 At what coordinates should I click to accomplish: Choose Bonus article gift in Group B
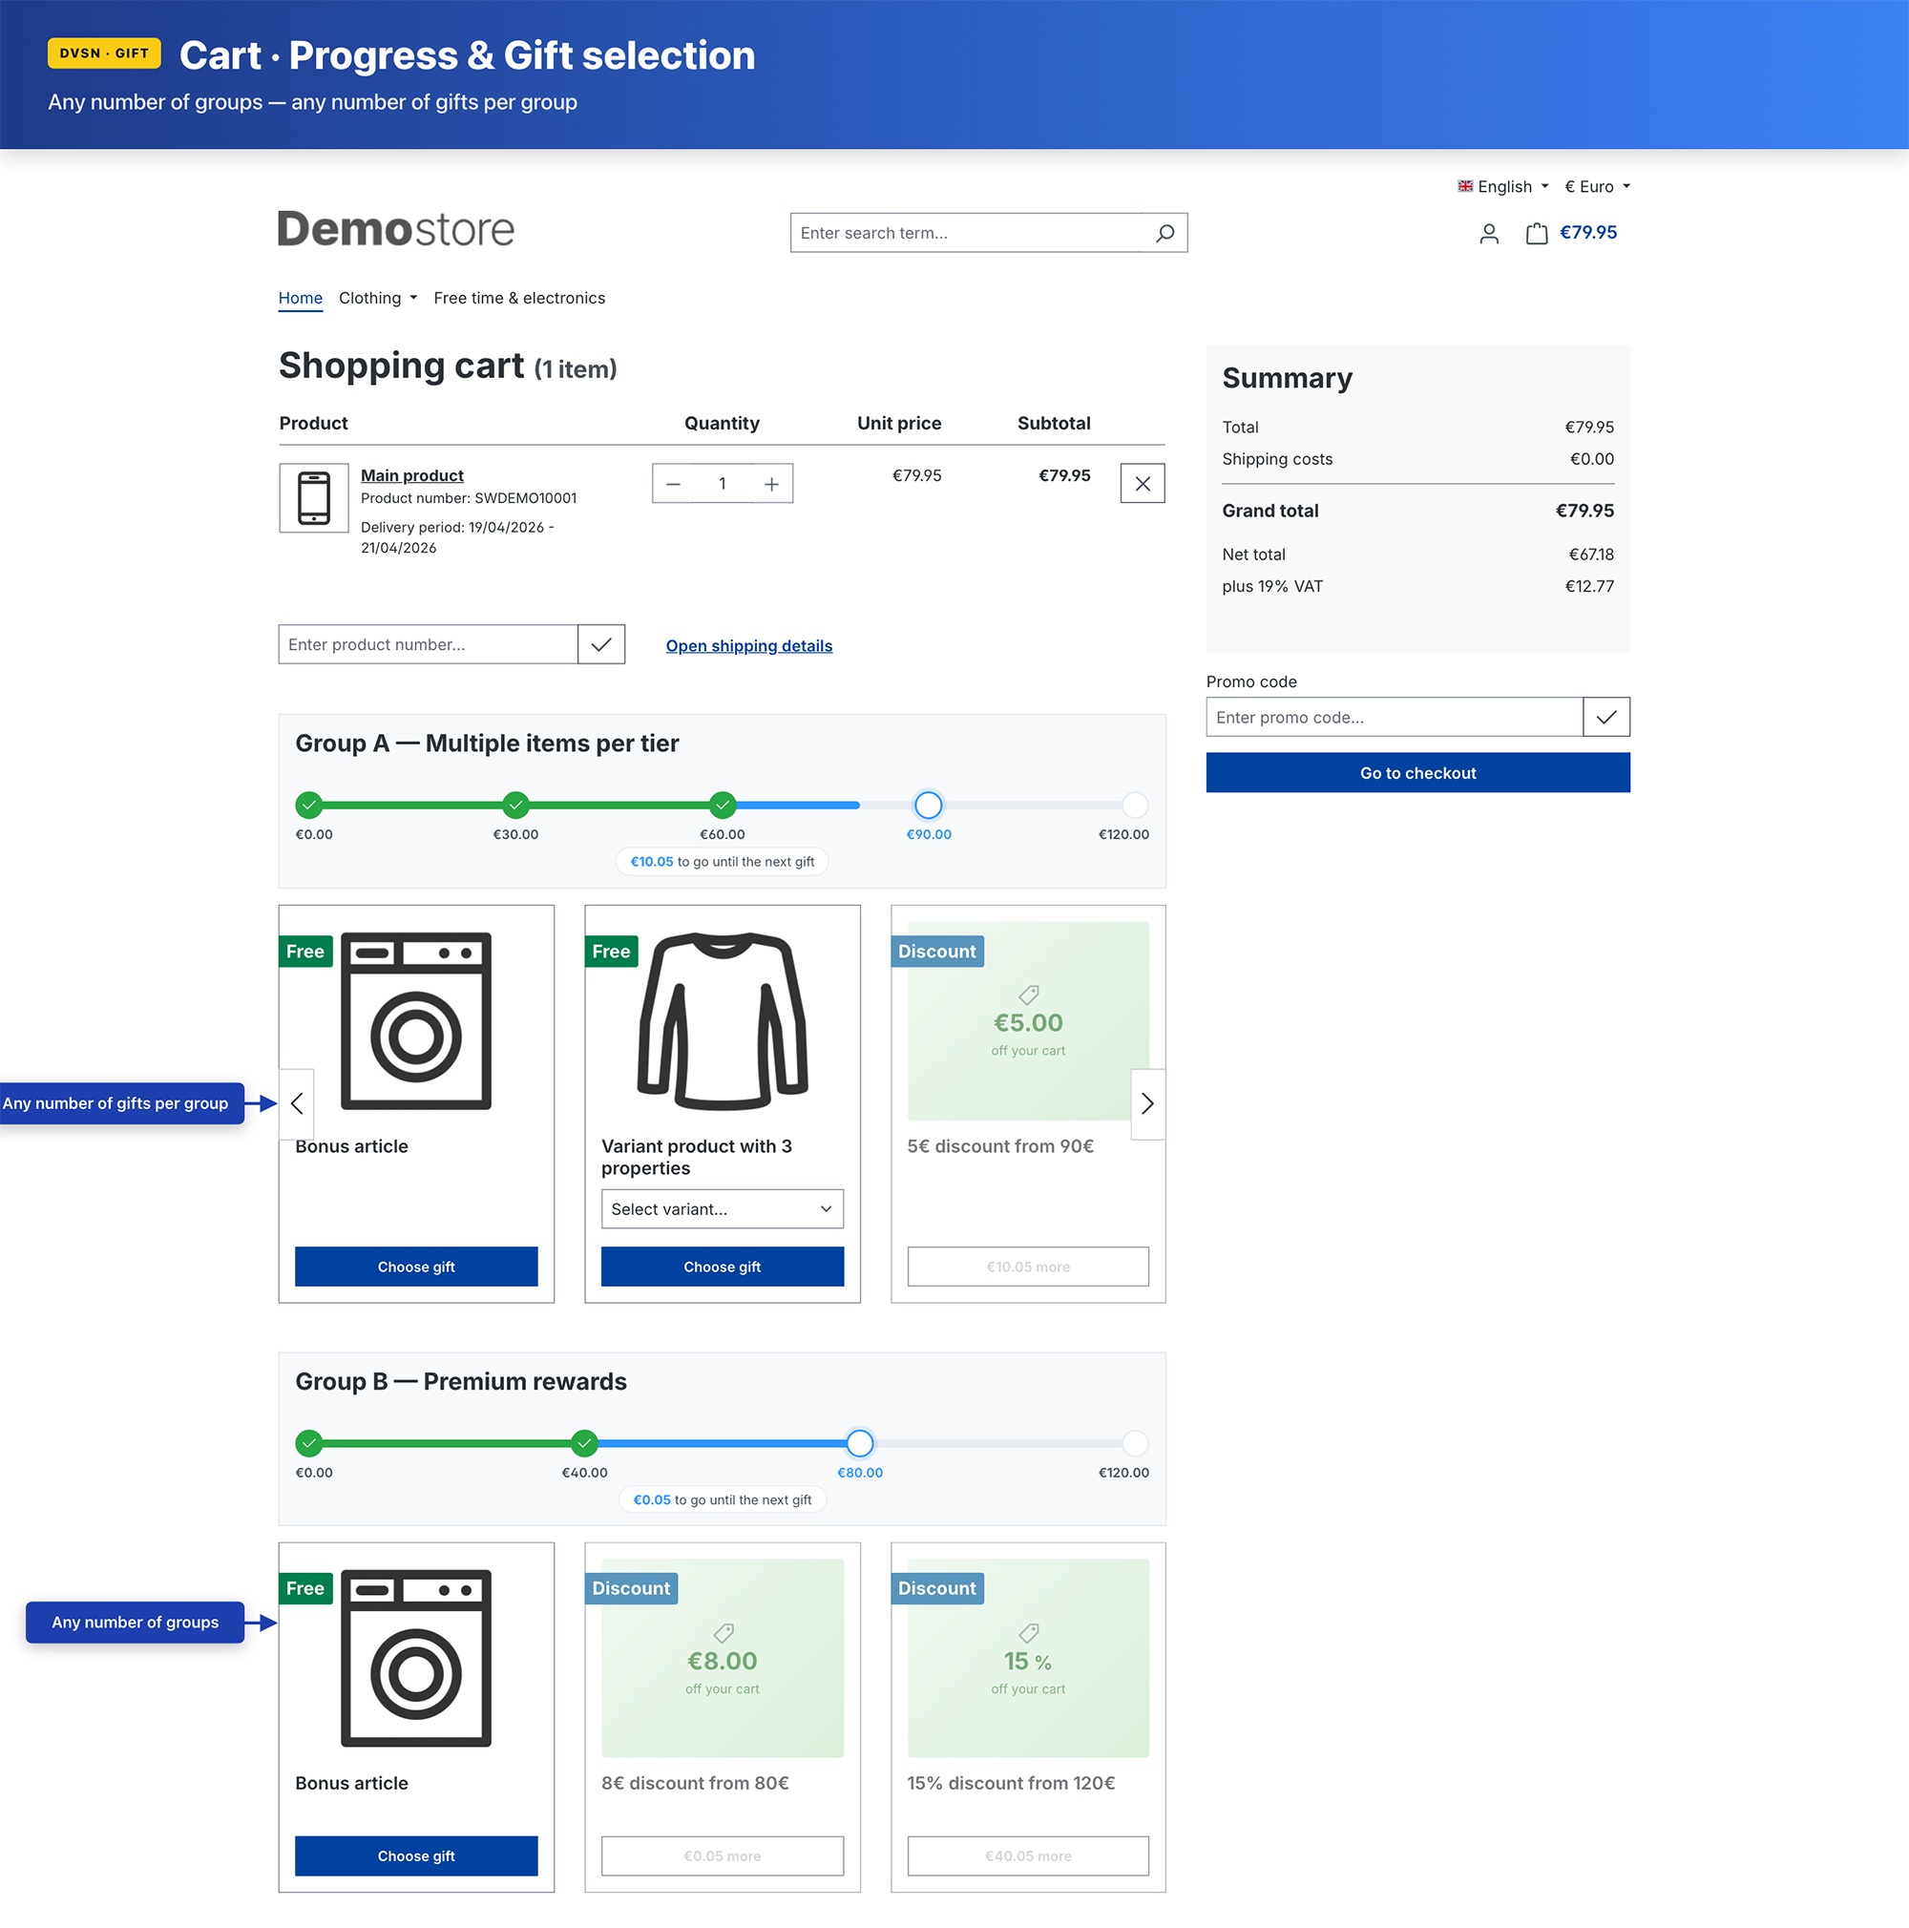point(416,1856)
